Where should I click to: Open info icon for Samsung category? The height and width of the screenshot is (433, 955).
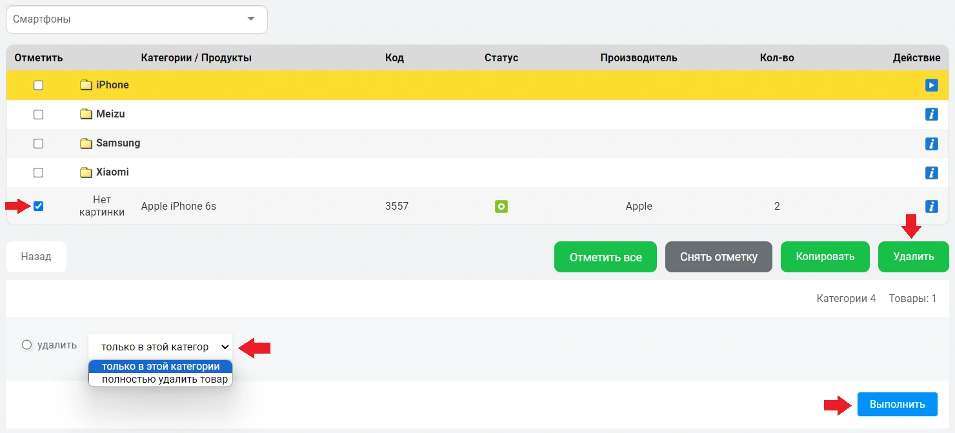[931, 143]
